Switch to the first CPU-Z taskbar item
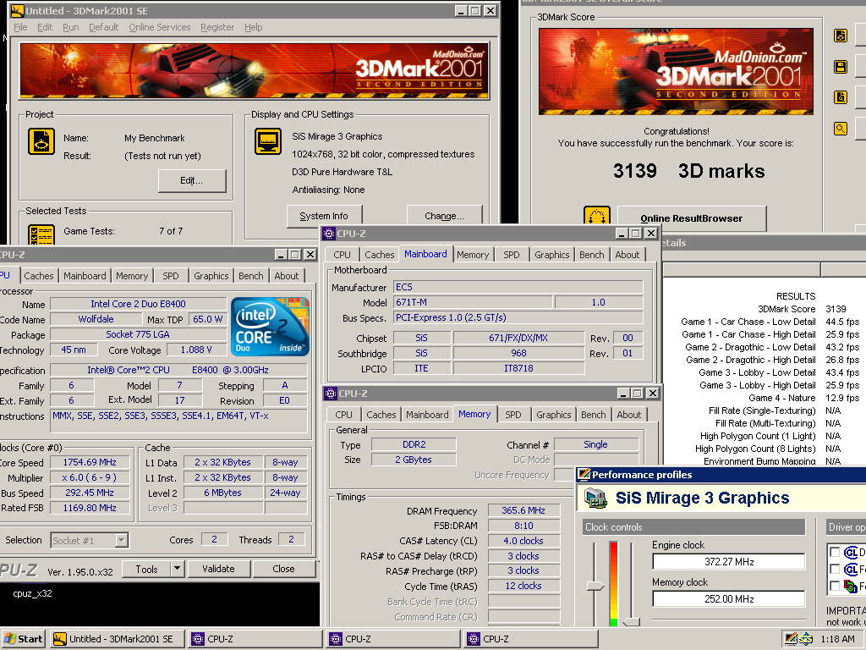The height and width of the screenshot is (650, 866). point(254,639)
